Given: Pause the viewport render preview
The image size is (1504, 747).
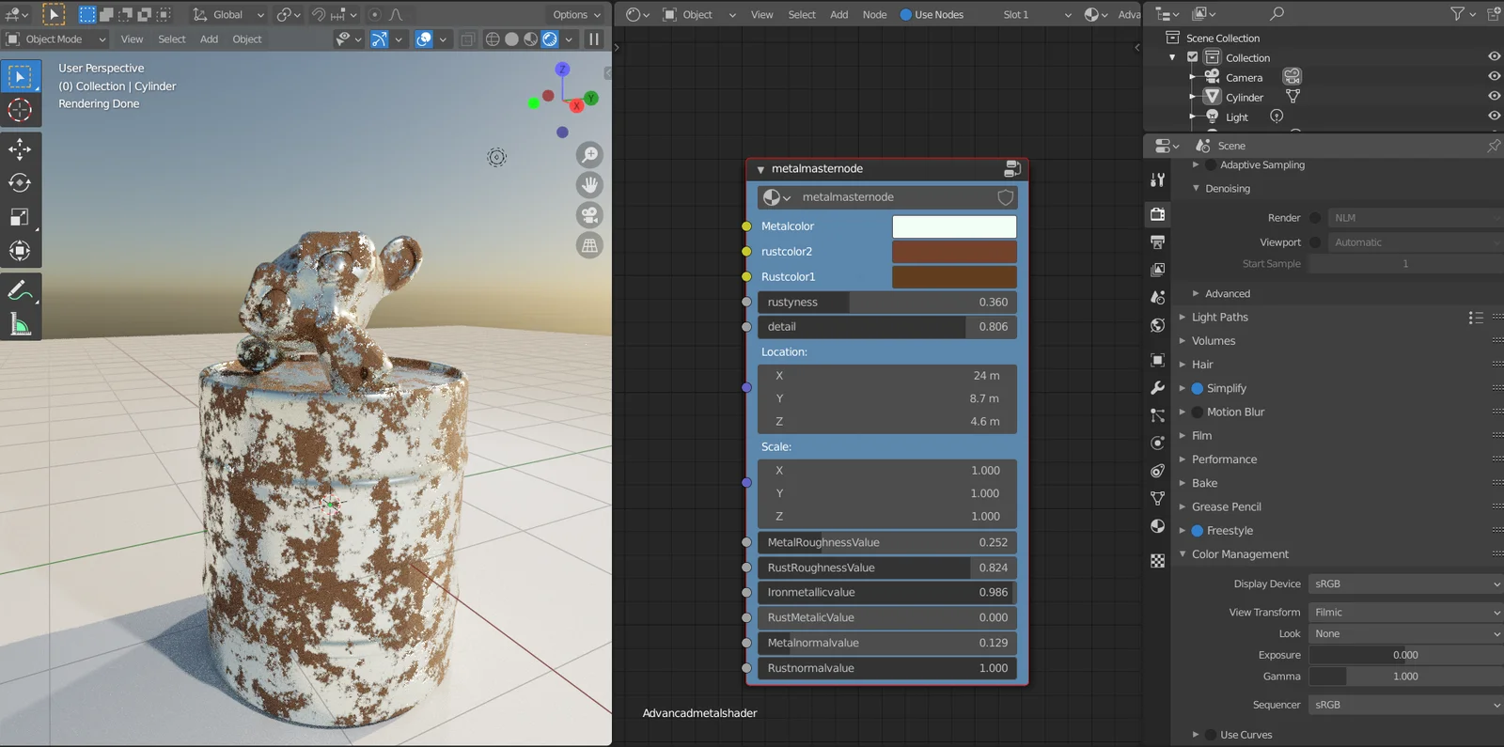Looking at the screenshot, I should point(594,39).
